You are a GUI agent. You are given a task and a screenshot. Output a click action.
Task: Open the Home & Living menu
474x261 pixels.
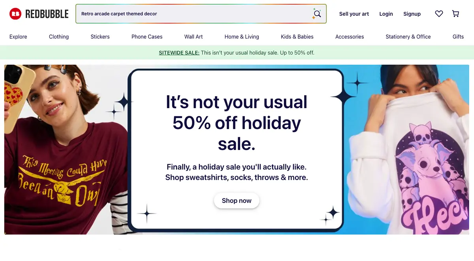click(242, 37)
